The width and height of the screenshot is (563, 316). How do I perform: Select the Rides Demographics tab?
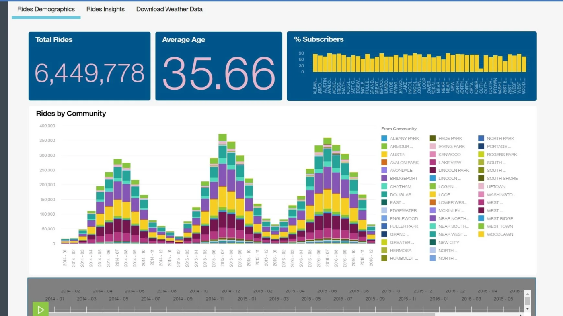46,9
